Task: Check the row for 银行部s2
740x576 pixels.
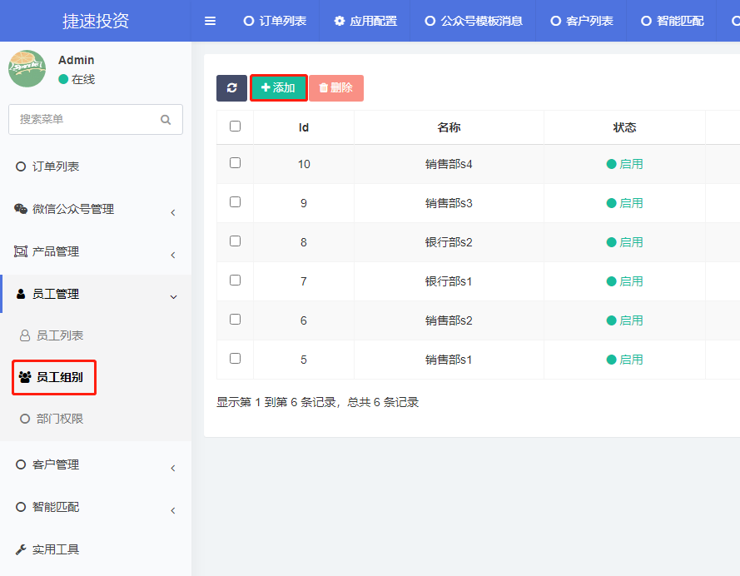Action: click(235, 241)
